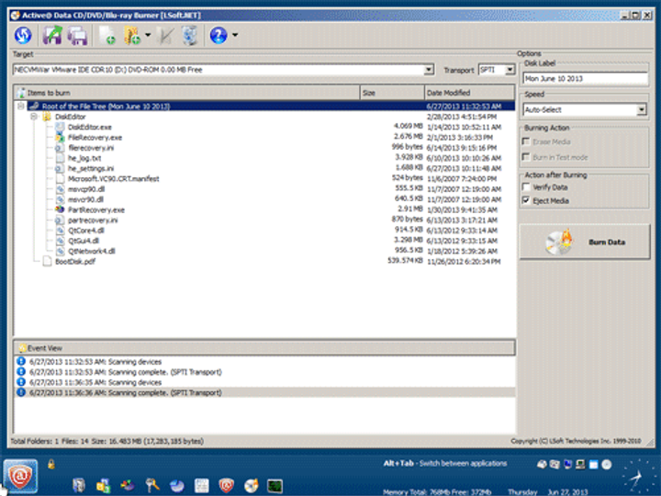This screenshot has height=496, width=661.
Task: Launch the calculator-like grid icon in the taskbar
Action: [x=201, y=486]
